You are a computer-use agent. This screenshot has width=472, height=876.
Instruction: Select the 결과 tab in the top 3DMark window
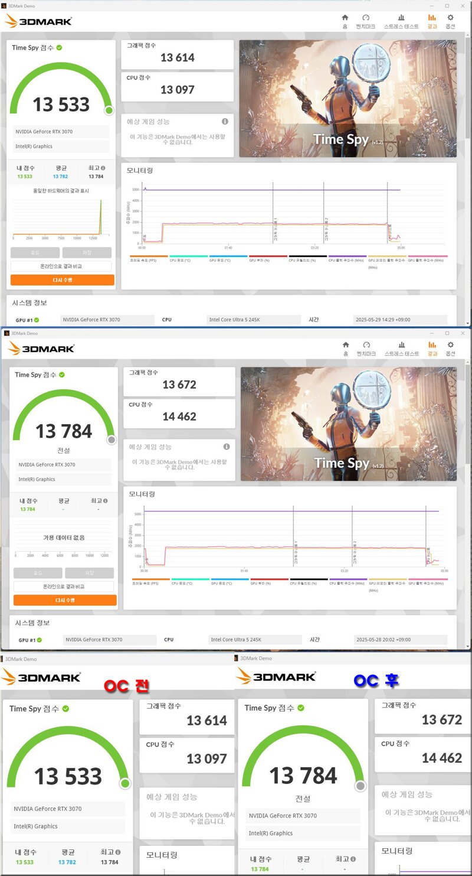point(432,21)
